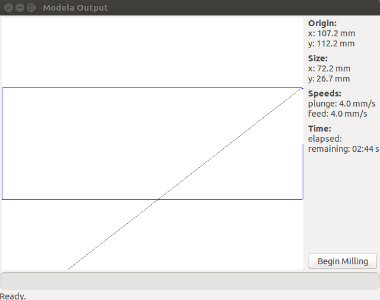Viewport: 380px width, 300px height.
Task: Click the size y 26.7 mm value
Action: pos(329,79)
